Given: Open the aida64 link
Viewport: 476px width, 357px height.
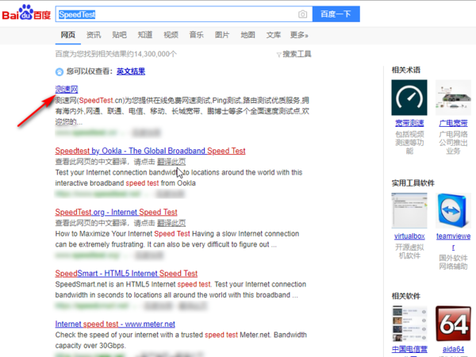Looking at the screenshot, I should pos(453,349).
